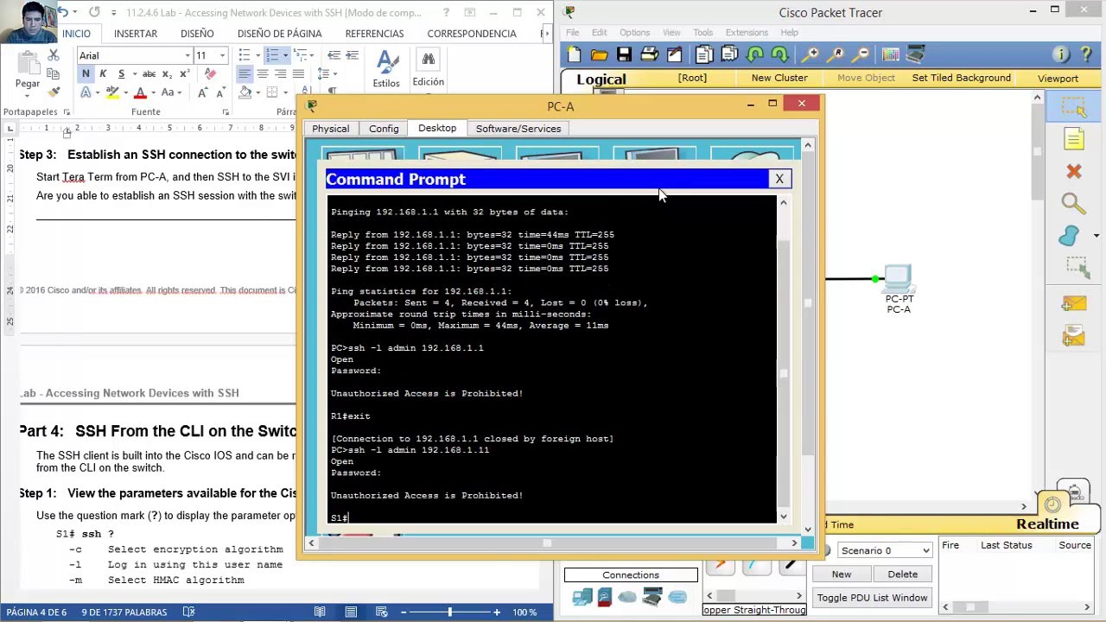1106x622 pixels.
Task: Click the New Cluster button
Action: click(x=779, y=78)
